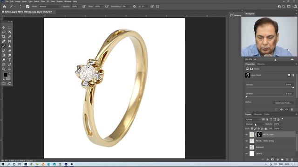Select the Eyedropper tool
Screen dimensions: 298x167
(x=9, y=37)
